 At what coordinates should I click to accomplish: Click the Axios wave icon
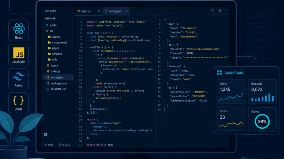(x=18, y=76)
